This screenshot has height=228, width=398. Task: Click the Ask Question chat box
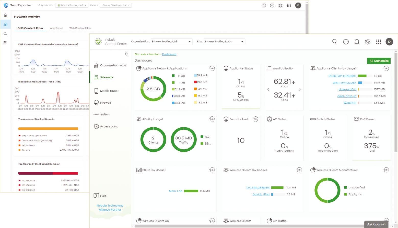coord(376,224)
